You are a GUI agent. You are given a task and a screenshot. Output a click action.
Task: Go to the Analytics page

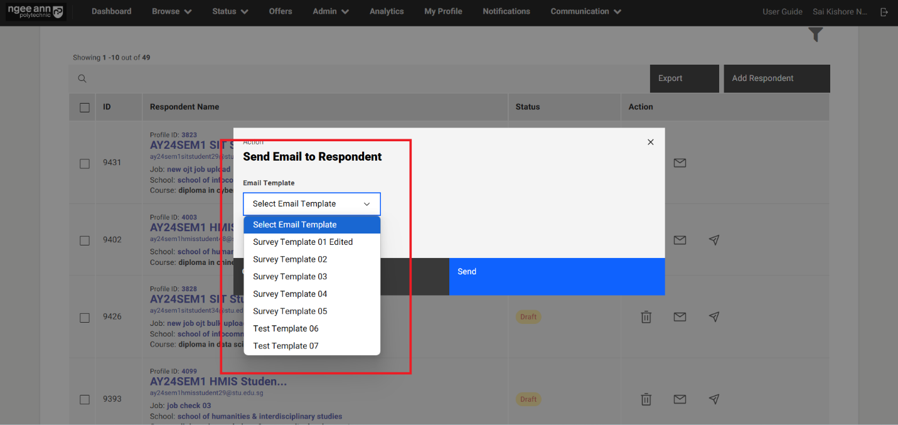387,11
